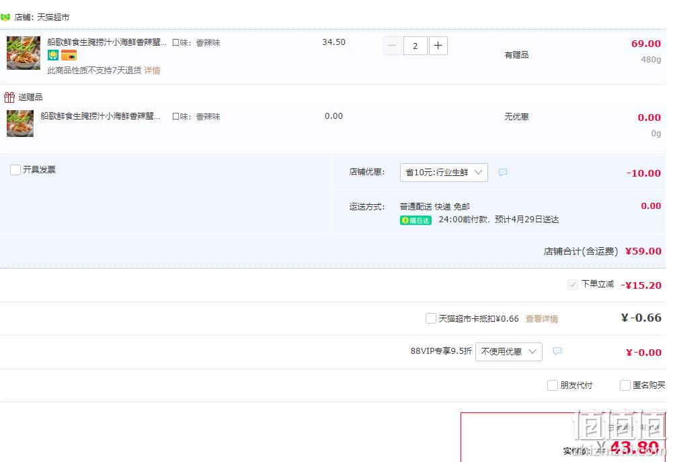
Task: Open the 省10元:行业生鲜 store discount dropdown
Action: coord(444,173)
